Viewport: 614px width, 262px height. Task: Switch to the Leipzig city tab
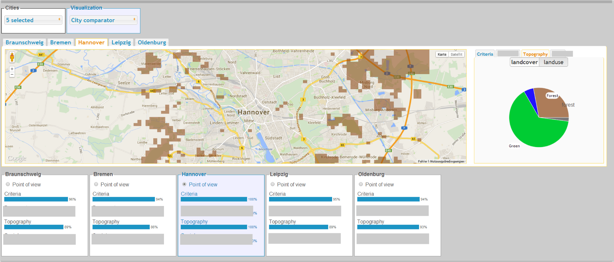point(121,43)
